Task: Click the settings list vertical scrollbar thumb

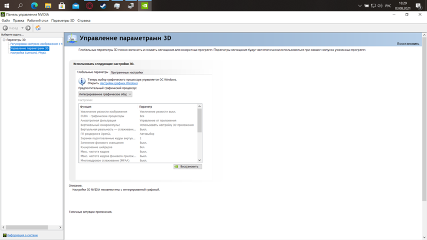Action: pyautogui.click(x=199, y=121)
